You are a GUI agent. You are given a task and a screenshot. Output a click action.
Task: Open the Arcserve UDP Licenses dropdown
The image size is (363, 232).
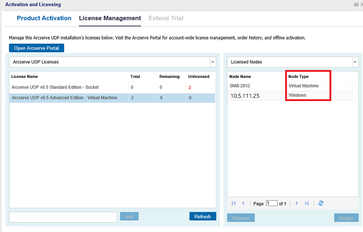213,62
